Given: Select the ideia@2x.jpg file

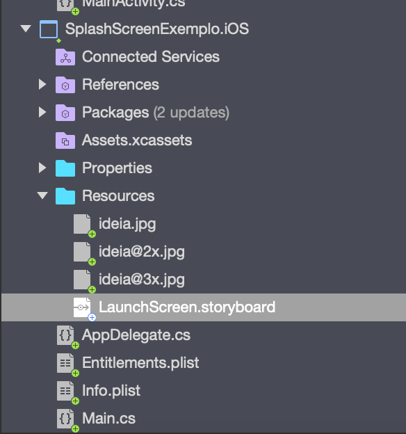Looking at the screenshot, I should tap(142, 252).
